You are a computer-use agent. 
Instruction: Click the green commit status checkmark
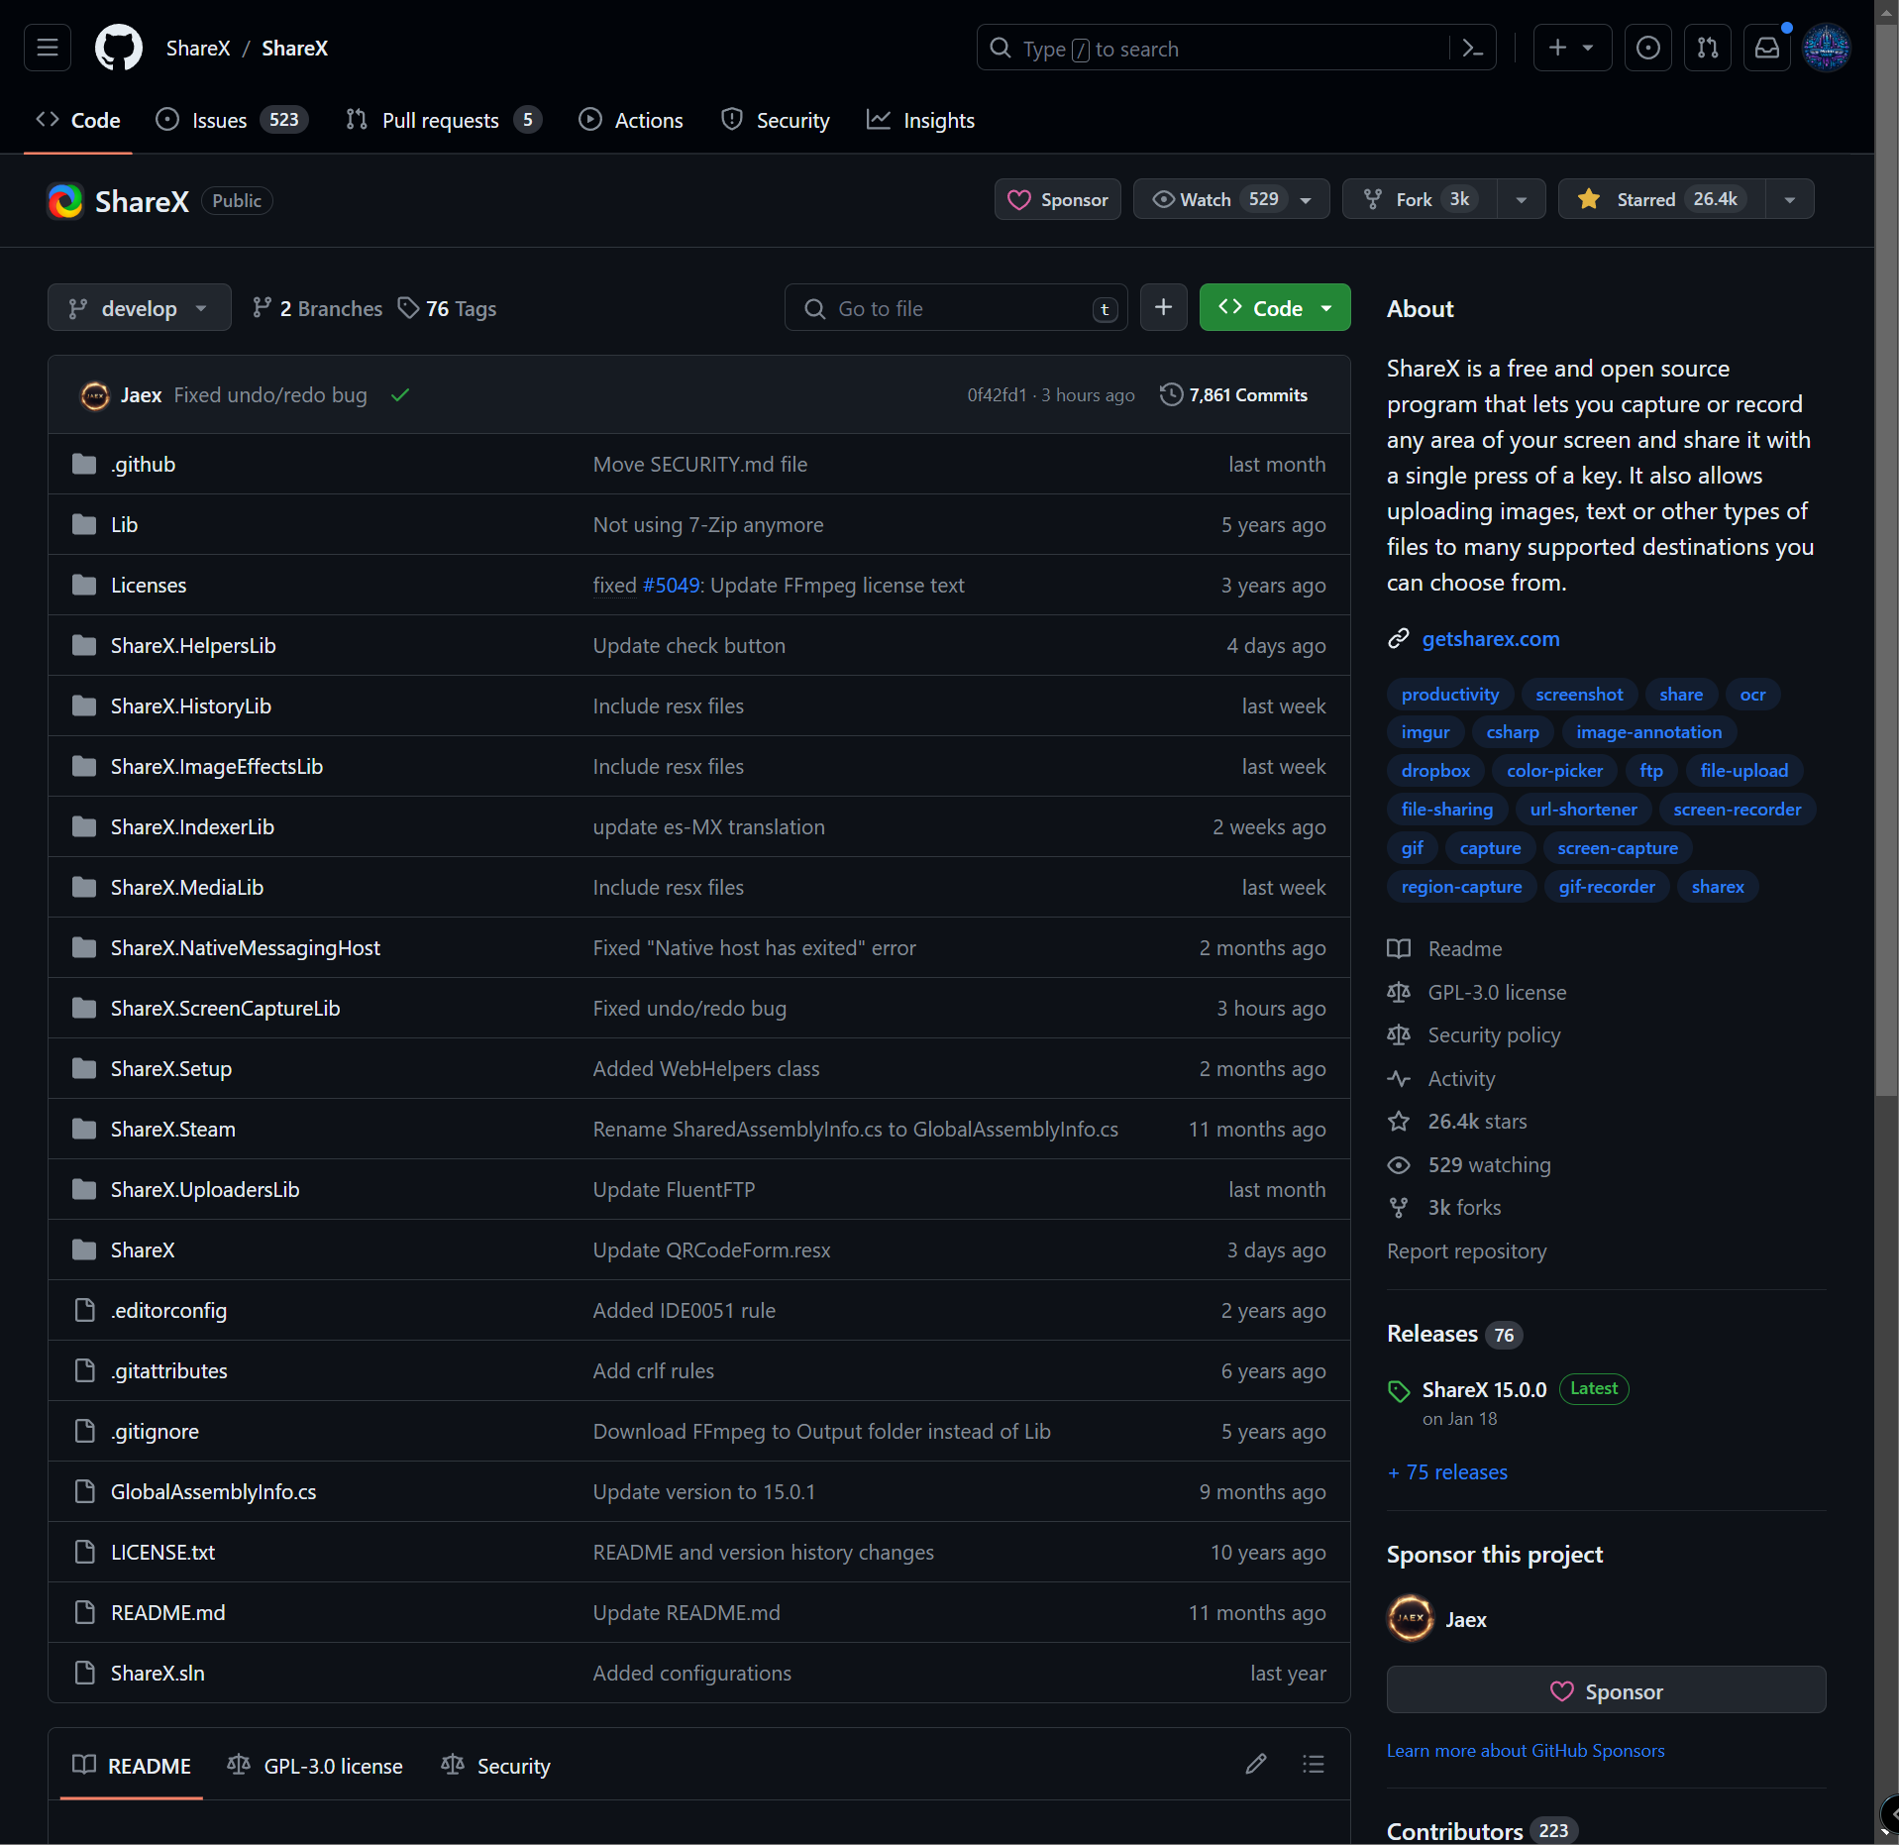[x=400, y=395]
